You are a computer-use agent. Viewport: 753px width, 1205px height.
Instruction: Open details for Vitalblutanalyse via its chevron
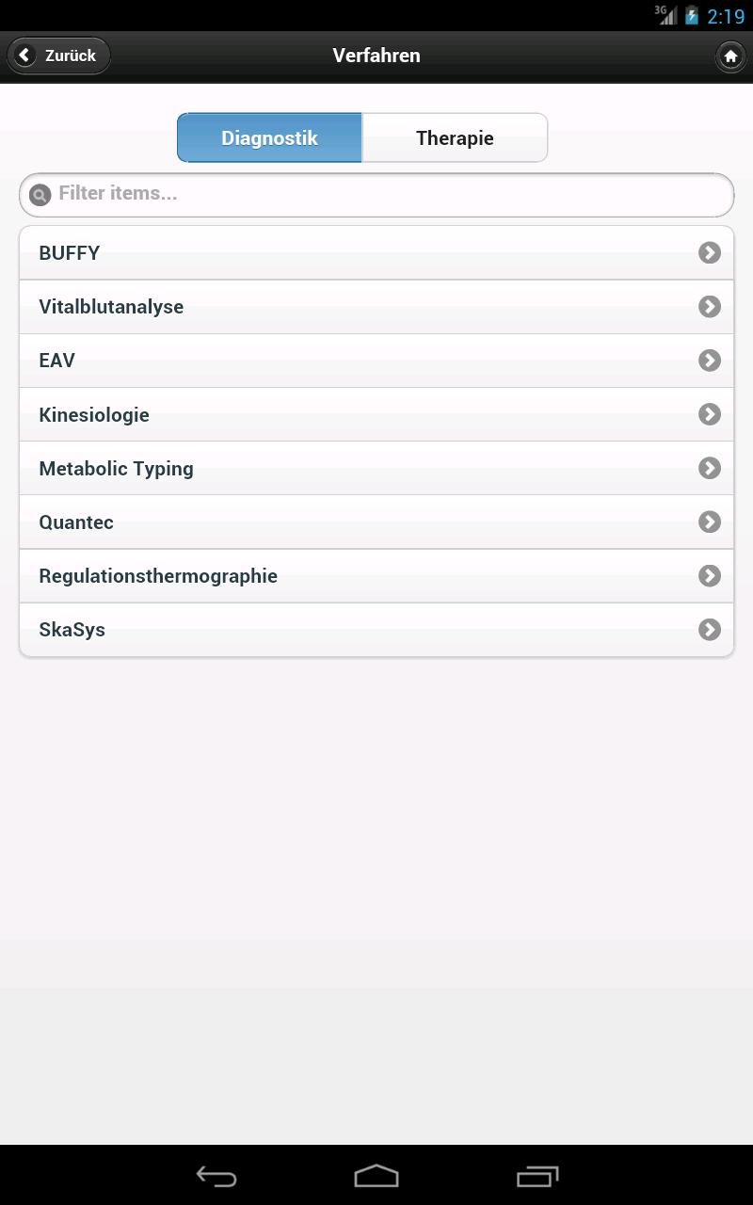click(709, 306)
